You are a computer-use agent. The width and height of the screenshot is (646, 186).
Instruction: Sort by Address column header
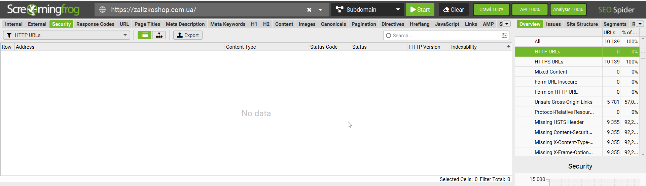click(119, 47)
